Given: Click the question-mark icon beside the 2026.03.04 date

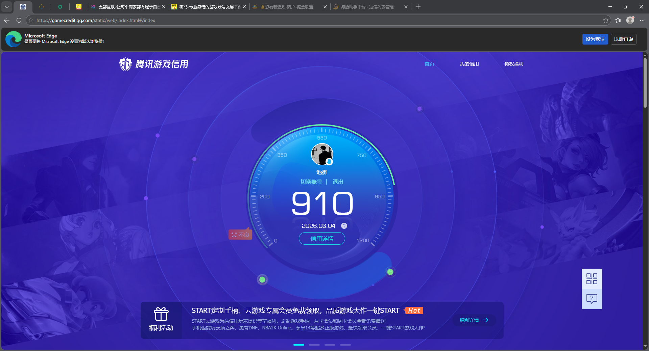Looking at the screenshot, I should click(344, 226).
